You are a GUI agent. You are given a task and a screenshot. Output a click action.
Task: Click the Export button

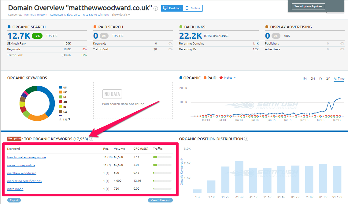click(14, 200)
